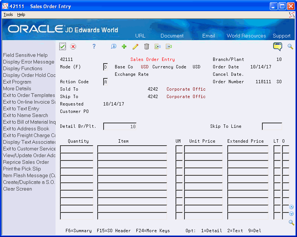Click the green checkmark OK icon

tap(63, 46)
